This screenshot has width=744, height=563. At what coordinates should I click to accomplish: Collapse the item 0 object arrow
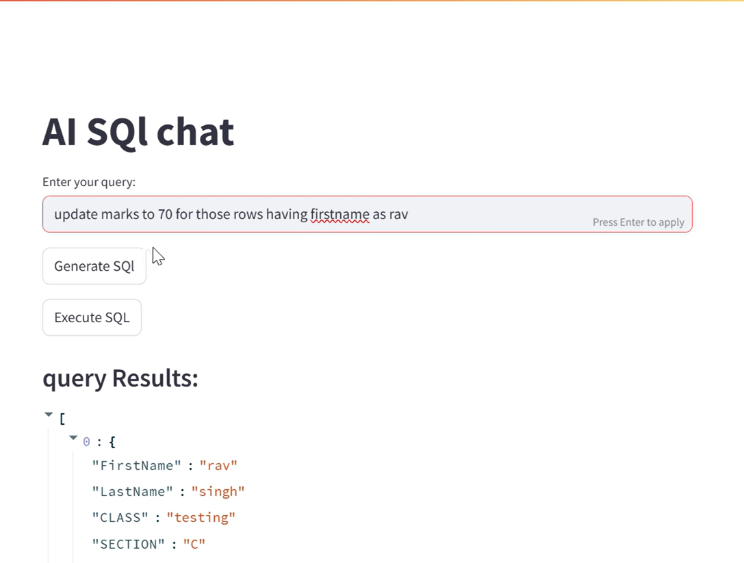[x=73, y=438]
